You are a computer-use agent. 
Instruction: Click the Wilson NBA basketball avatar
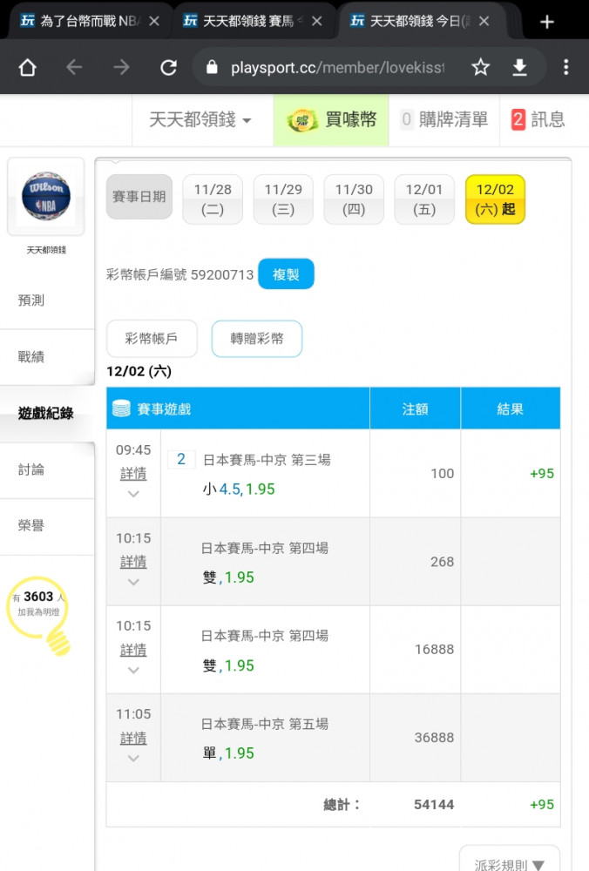pos(46,196)
